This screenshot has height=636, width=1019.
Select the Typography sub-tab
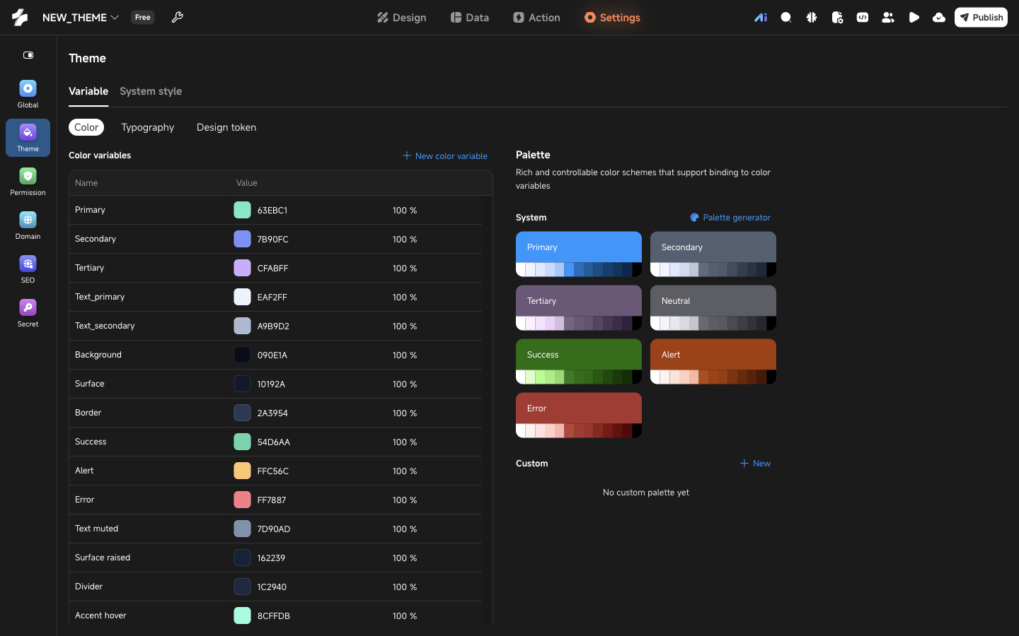pos(147,127)
